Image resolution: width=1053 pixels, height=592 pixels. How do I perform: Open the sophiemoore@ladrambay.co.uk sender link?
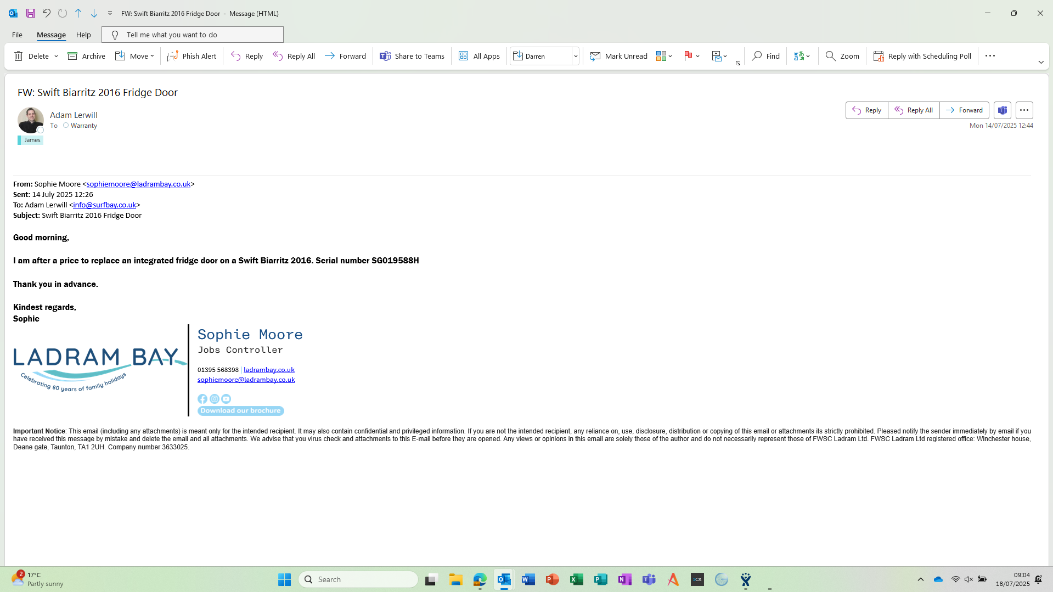click(x=138, y=184)
